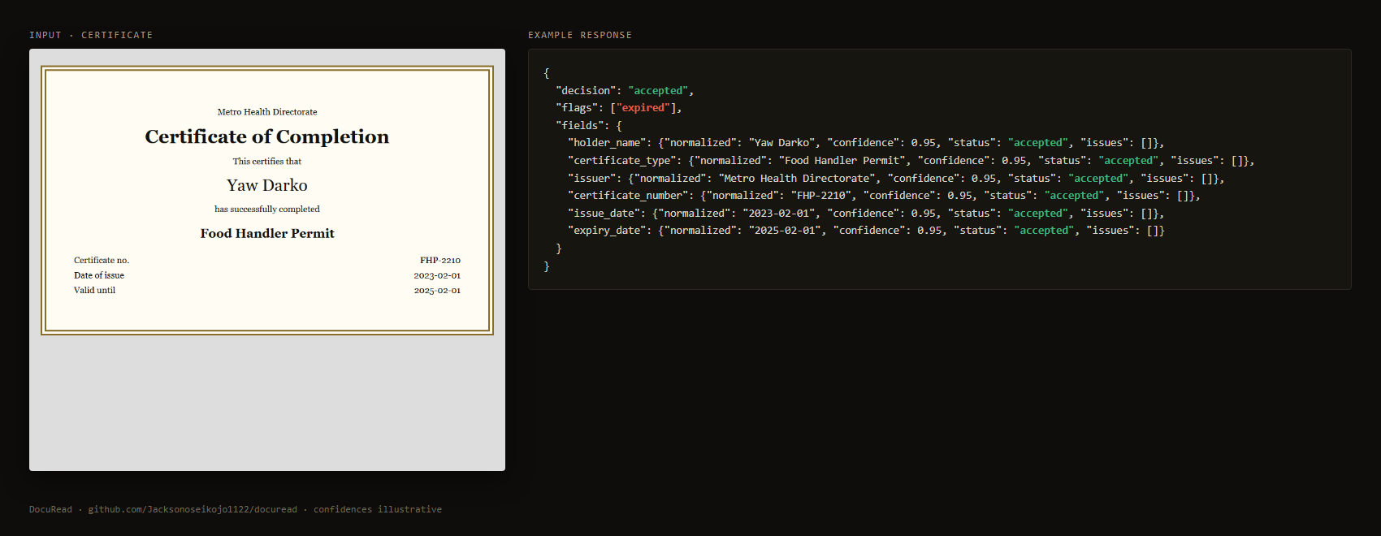Select the holder name "Yaw Darko" on certificate
1381x536 pixels.
(x=267, y=185)
